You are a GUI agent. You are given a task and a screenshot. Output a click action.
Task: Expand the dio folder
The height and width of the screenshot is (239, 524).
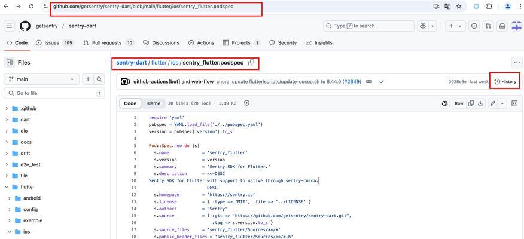coord(7,131)
